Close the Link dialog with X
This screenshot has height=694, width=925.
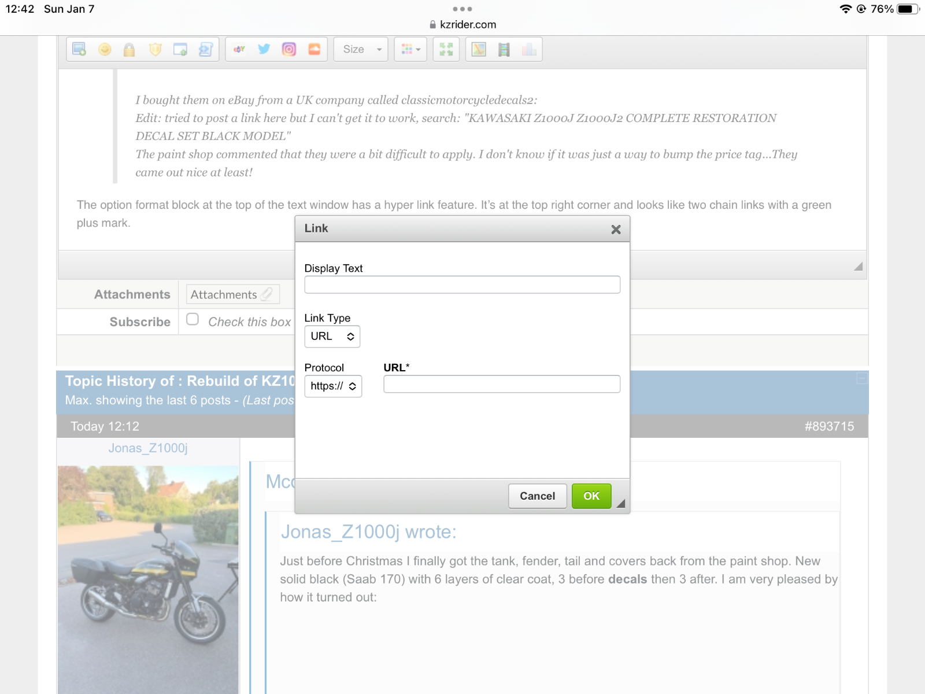coord(616,230)
